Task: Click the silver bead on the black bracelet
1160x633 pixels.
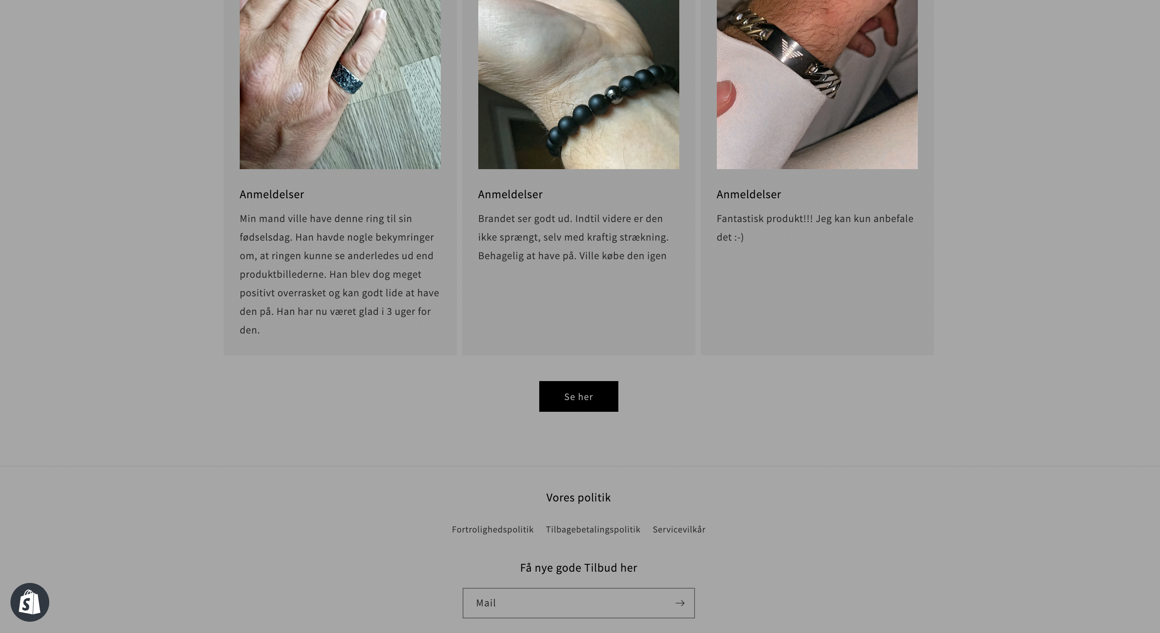Action: pyautogui.click(x=612, y=94)
